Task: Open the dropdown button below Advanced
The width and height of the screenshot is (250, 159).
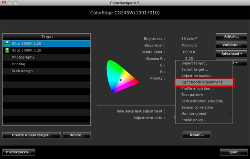Action: click(240, 62)
